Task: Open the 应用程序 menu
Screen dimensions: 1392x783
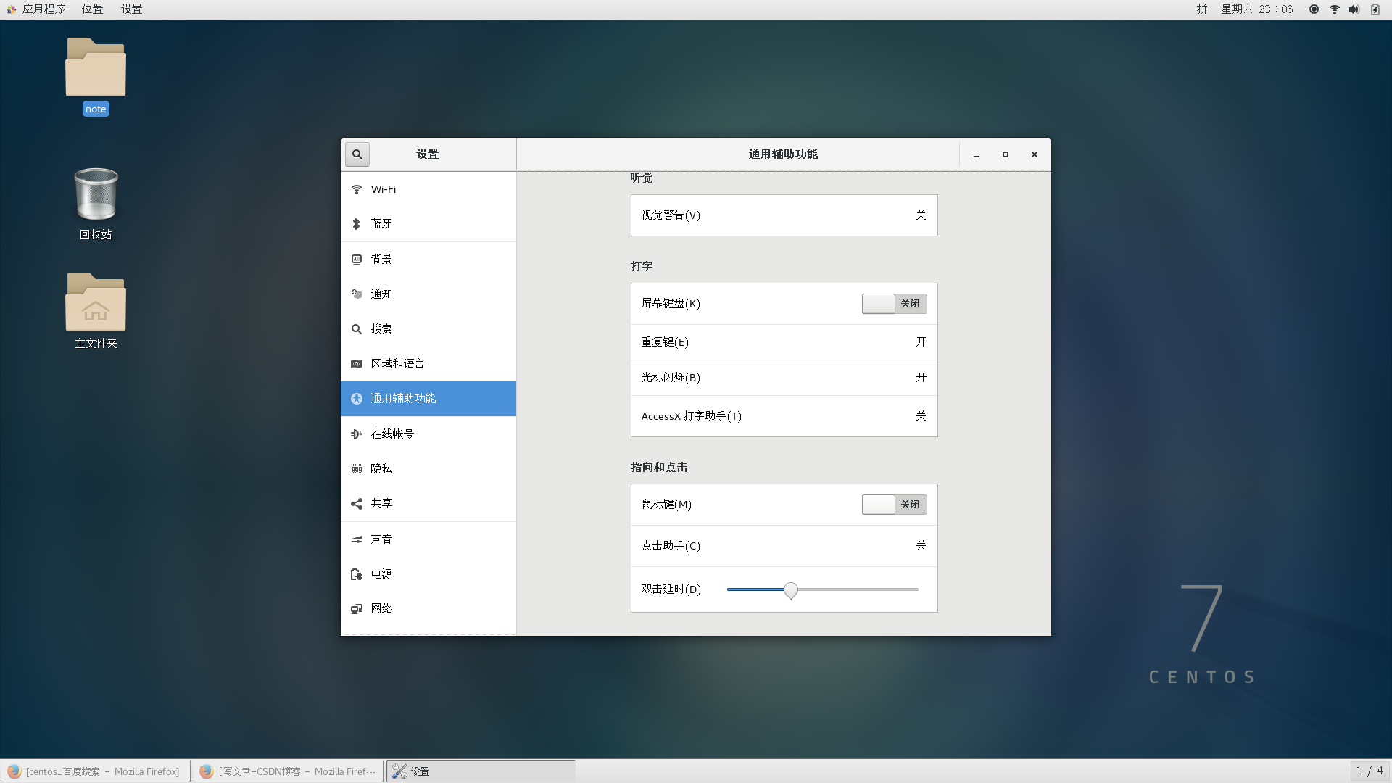Action: [x=45, y=9]
